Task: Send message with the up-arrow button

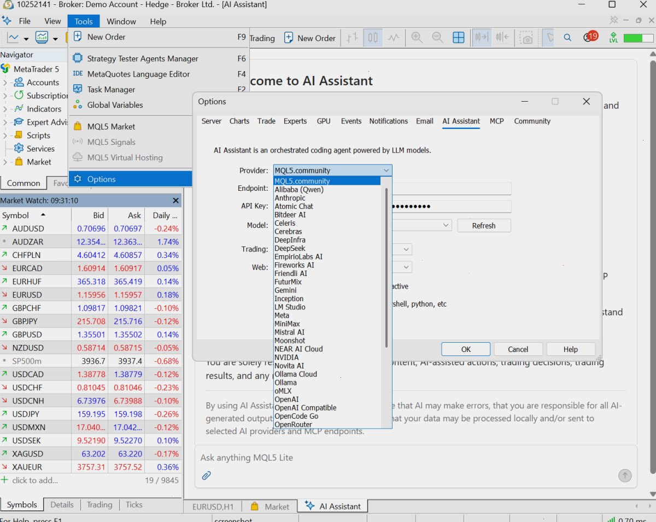Action: click(625, 476)
